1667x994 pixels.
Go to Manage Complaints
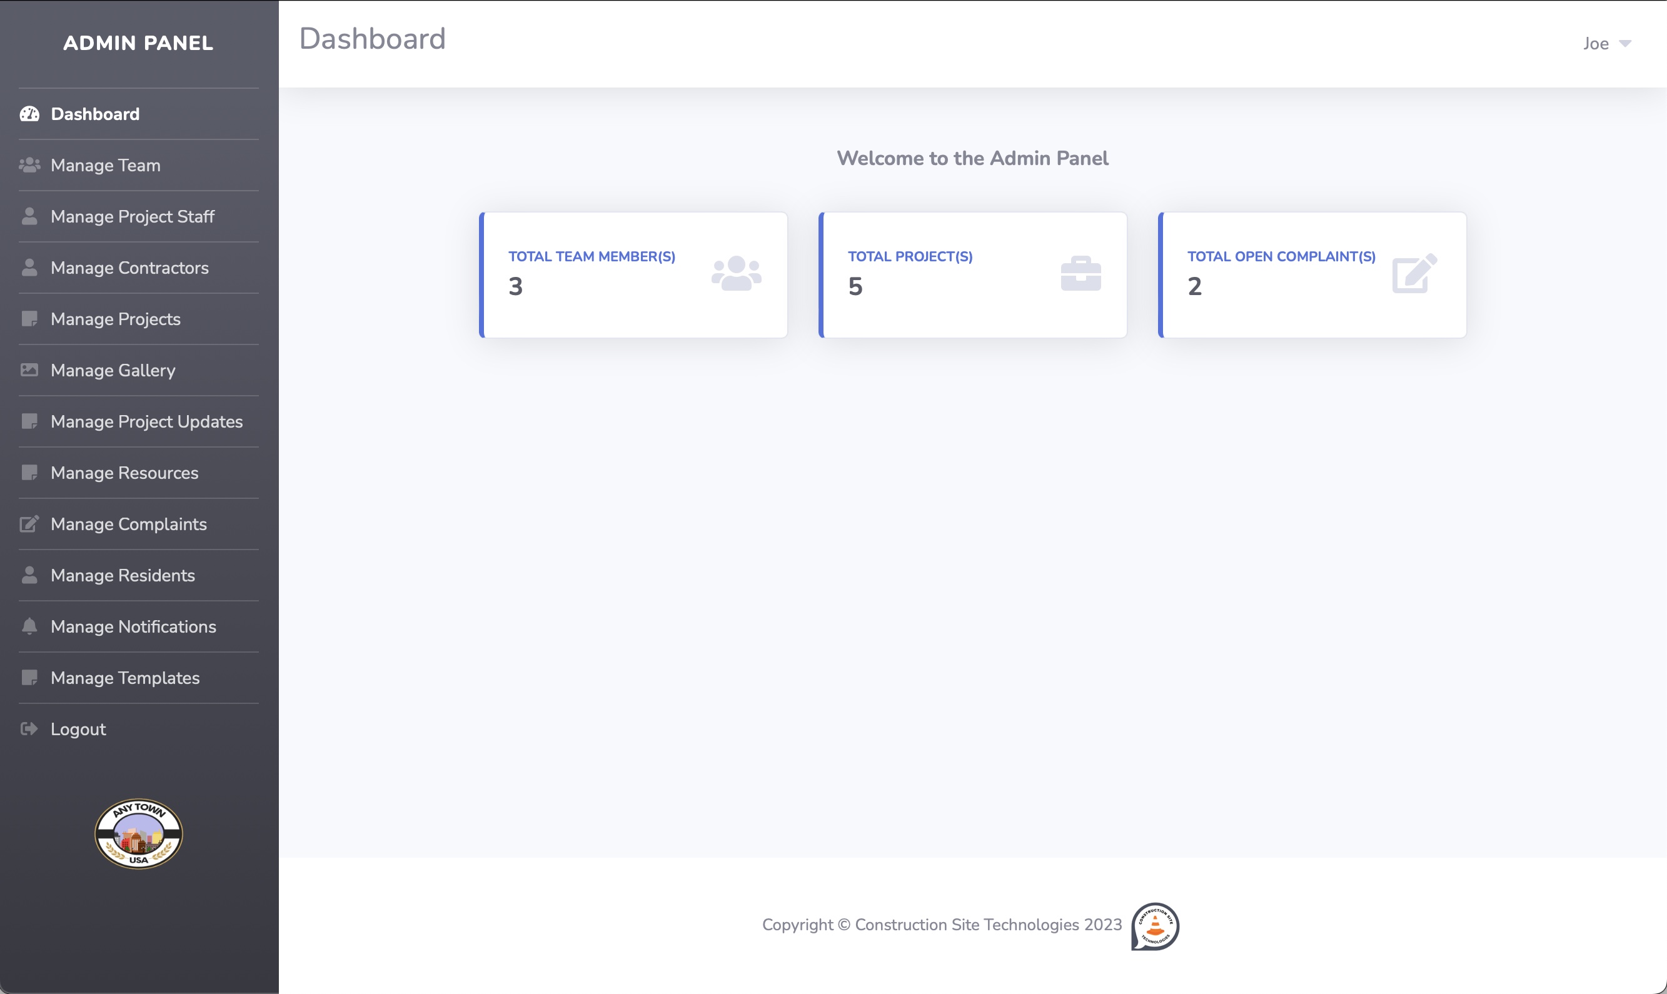[x=139, y=524]
